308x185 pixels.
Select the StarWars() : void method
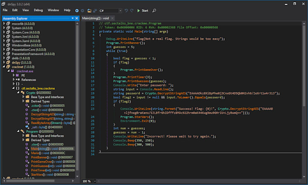tap(50, 175)
